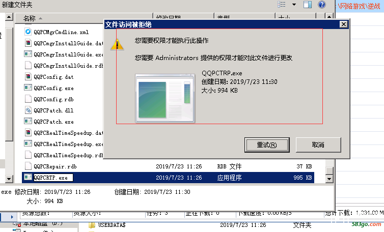384x232 pixels.
Task: Click the 创建日期 value in details pane
Action: [167, 192]
